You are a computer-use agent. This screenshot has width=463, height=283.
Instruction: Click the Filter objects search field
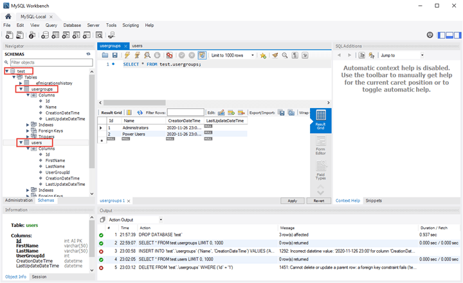pos(51,62)
